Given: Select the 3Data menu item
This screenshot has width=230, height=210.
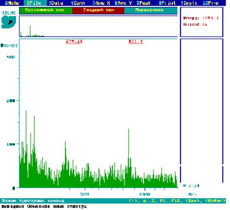Looking at the screenshot, I should [56, 3].
